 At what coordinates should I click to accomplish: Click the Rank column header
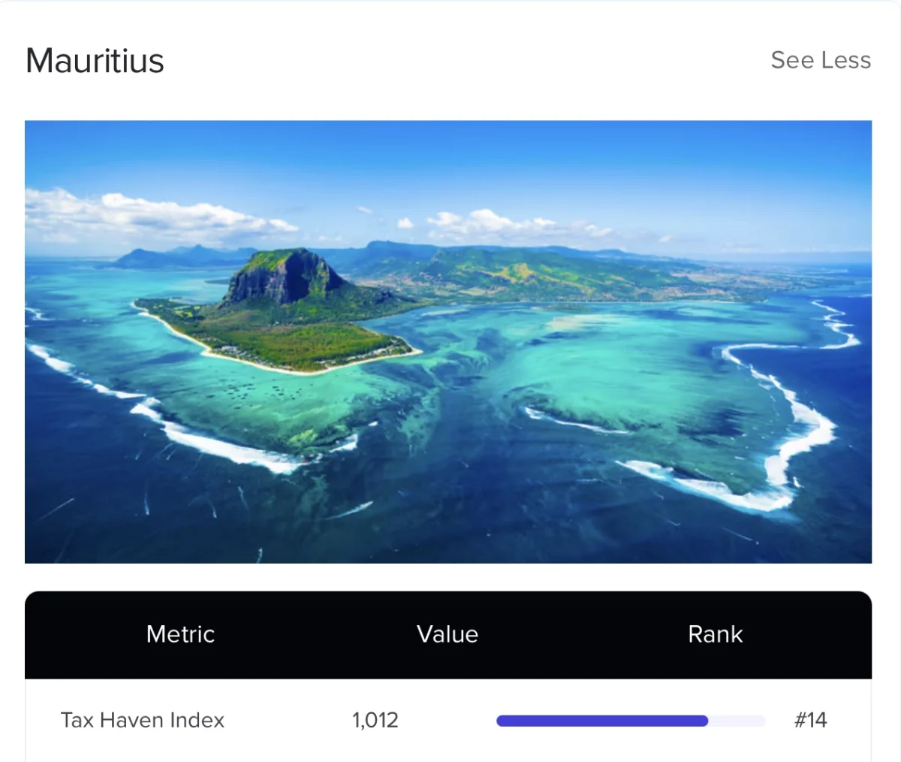[x=715, y=634]
